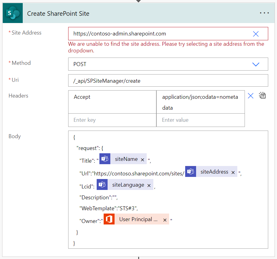Remove the siteAddress dynamic token

[233, 172]
